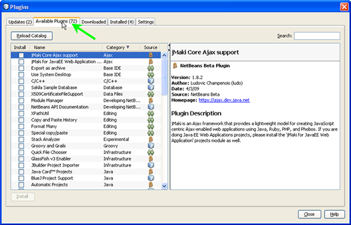Select the Copy and Paste History row
The image size is (351, 225).
click(x=86, y=120)
